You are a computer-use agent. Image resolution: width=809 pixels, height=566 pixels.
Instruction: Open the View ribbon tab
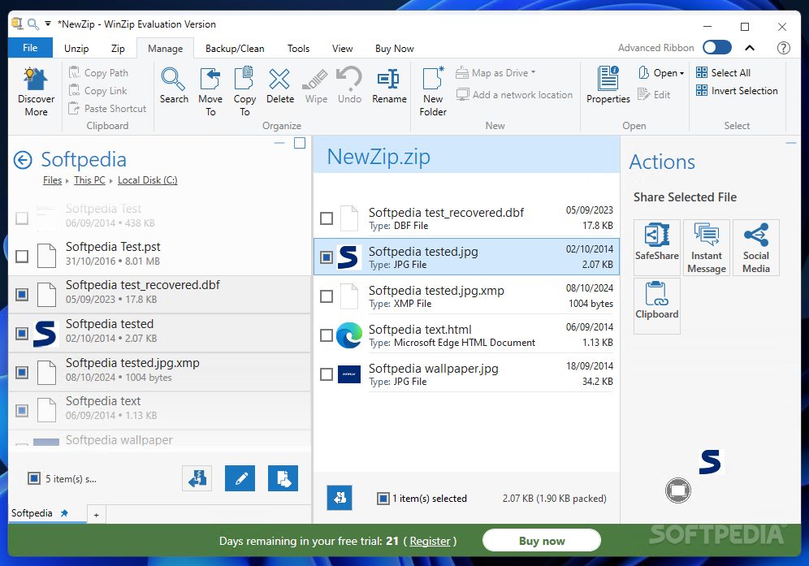[342, 49]
